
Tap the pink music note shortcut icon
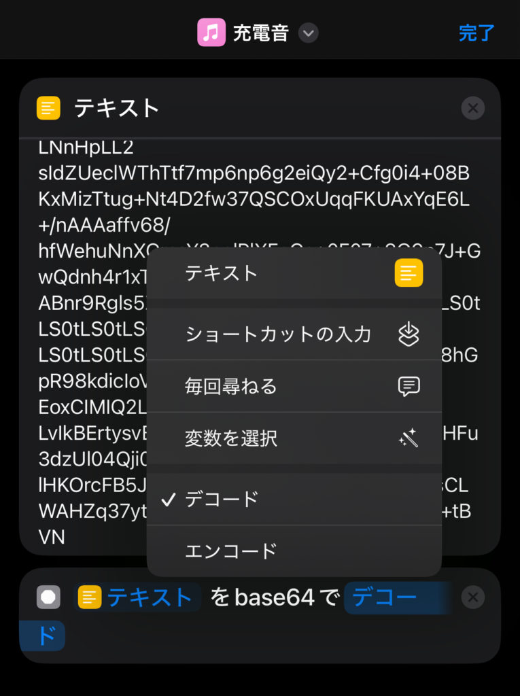(211, 33)
